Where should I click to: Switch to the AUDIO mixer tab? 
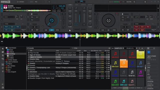[x=70, y=5]
